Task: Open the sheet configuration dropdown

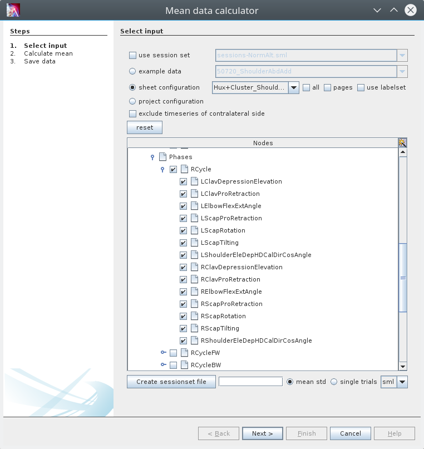Action: pyautogui.click(x=294, y=87)
